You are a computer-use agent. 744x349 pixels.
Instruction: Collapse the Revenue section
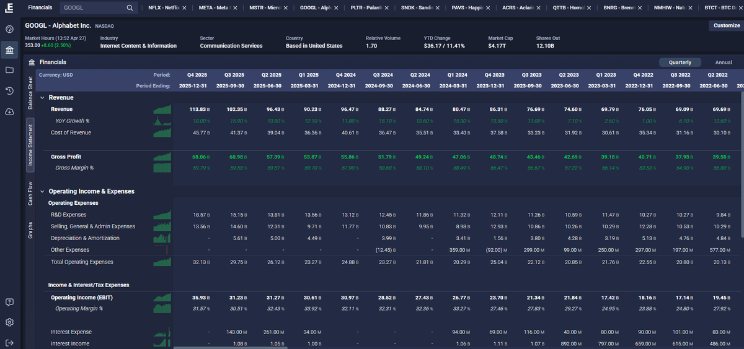tap(42, 98)
